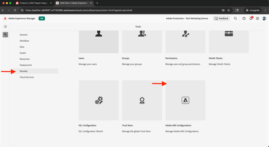Click the Adobe IMS Configurations title link
269x147 pixels.
[x=178, y=125]
